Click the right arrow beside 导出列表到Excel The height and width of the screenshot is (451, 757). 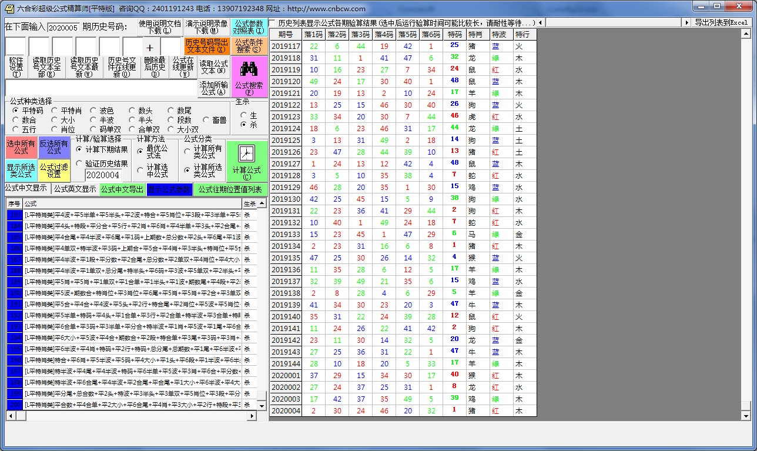coord(686,22)
